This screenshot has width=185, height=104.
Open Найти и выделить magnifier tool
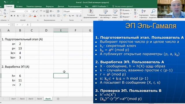153,14
